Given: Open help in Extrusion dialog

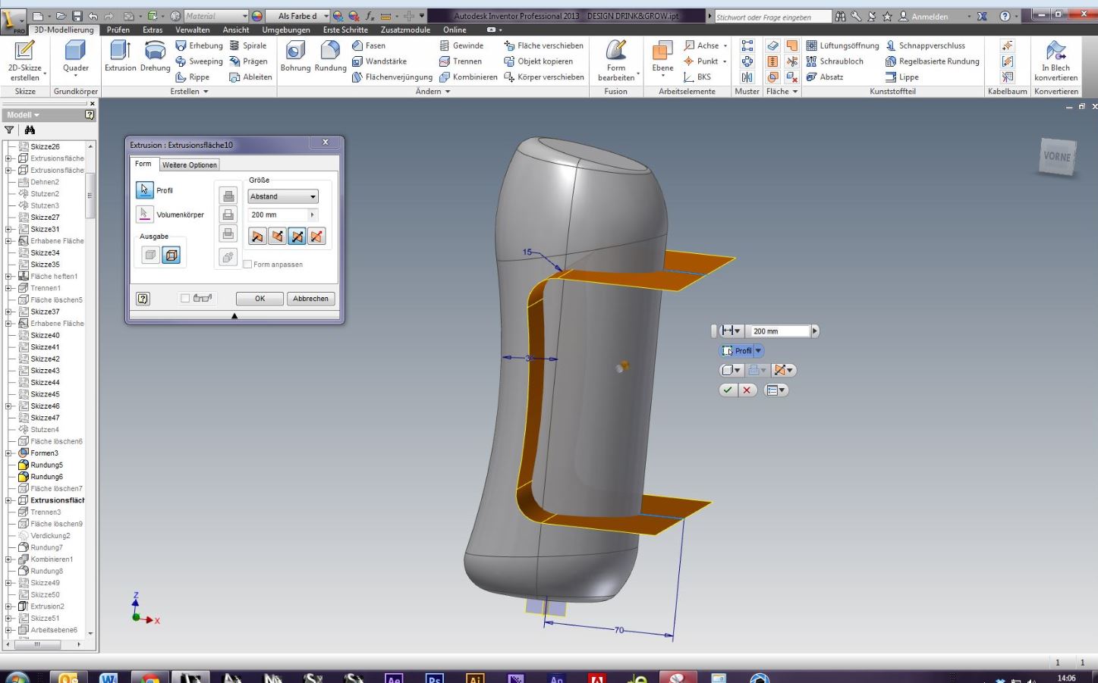Looking at the screenshot, I should click(143, 299).
